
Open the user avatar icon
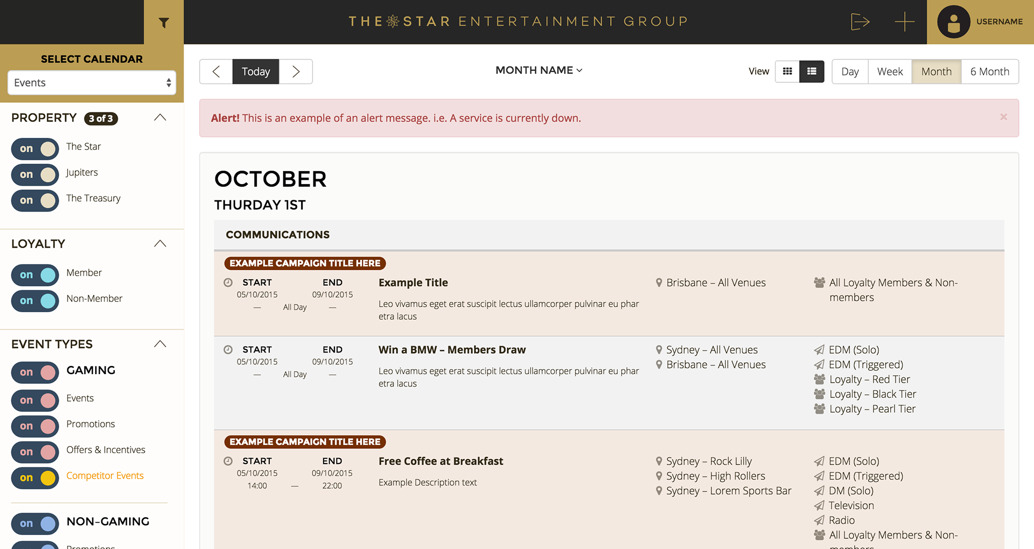pyautogui.click(x=954, y=22)
